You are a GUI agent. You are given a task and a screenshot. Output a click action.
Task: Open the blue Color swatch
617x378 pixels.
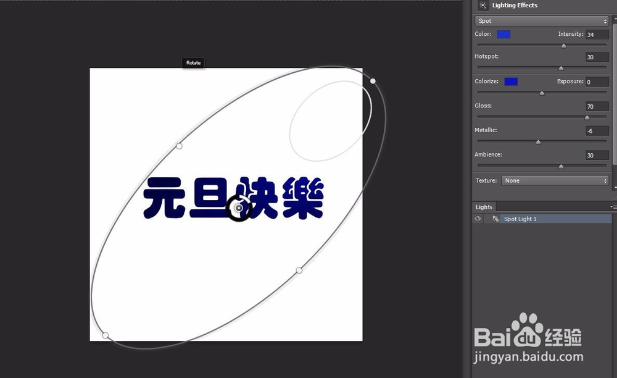point(503,34)
